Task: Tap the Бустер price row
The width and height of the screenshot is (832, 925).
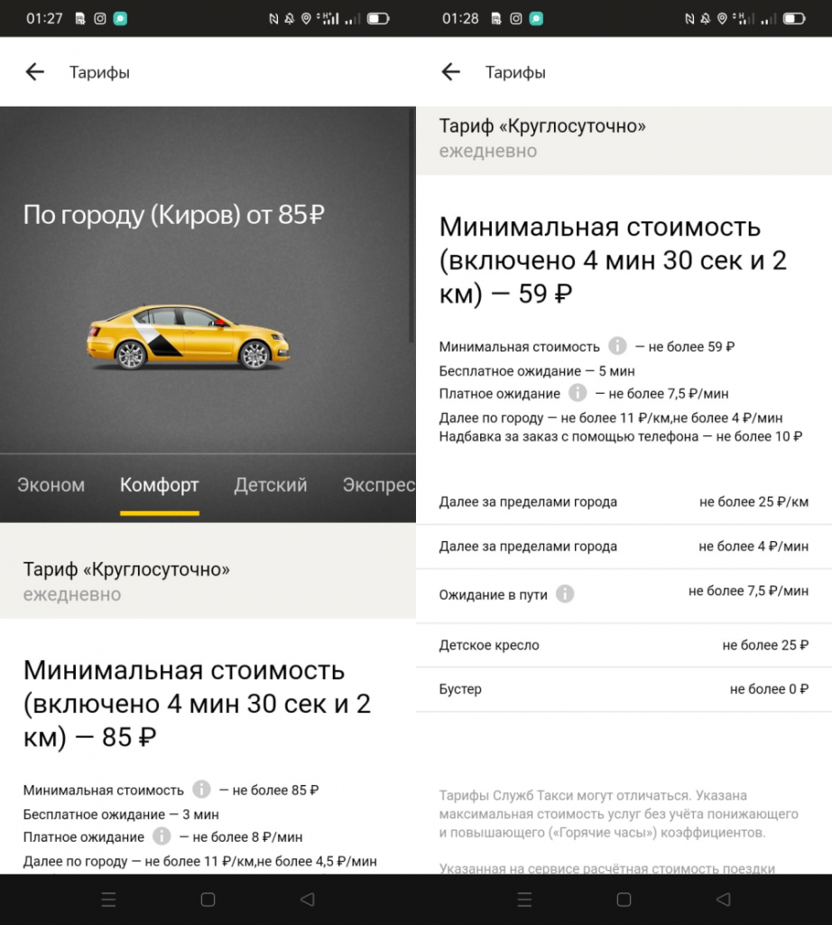Action: 624,689
